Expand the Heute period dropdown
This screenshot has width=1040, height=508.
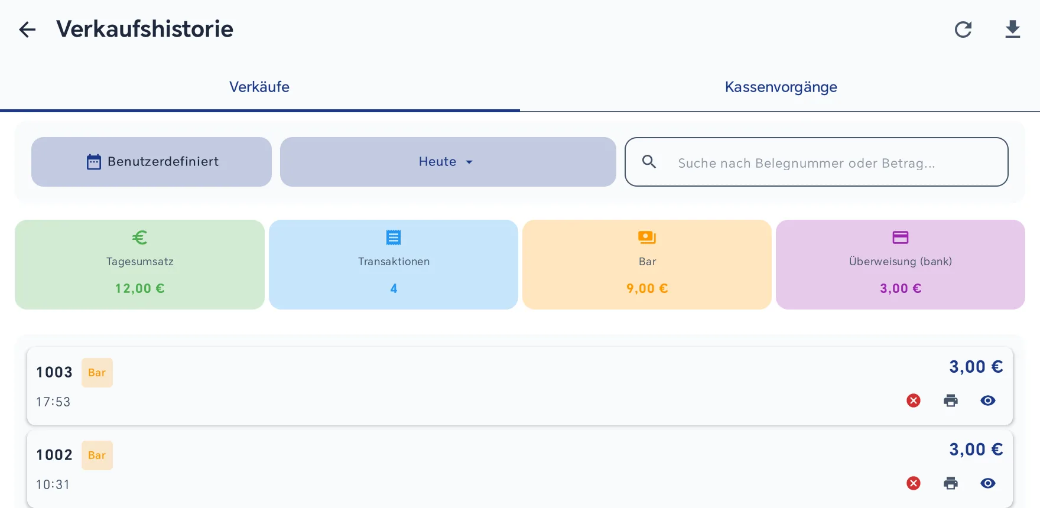(448, 162)
